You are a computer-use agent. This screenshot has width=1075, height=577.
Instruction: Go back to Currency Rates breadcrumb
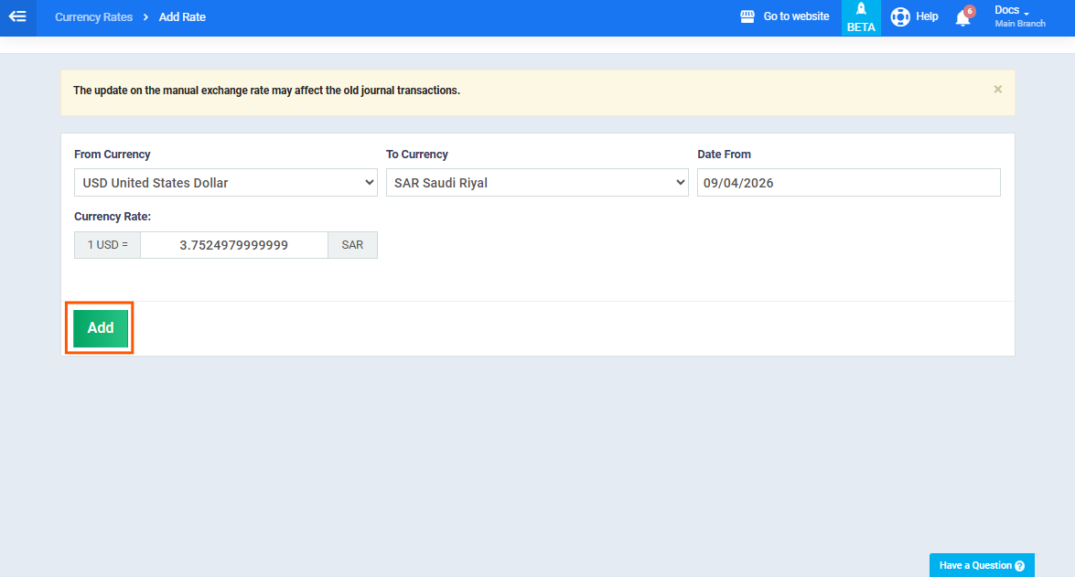93,17
